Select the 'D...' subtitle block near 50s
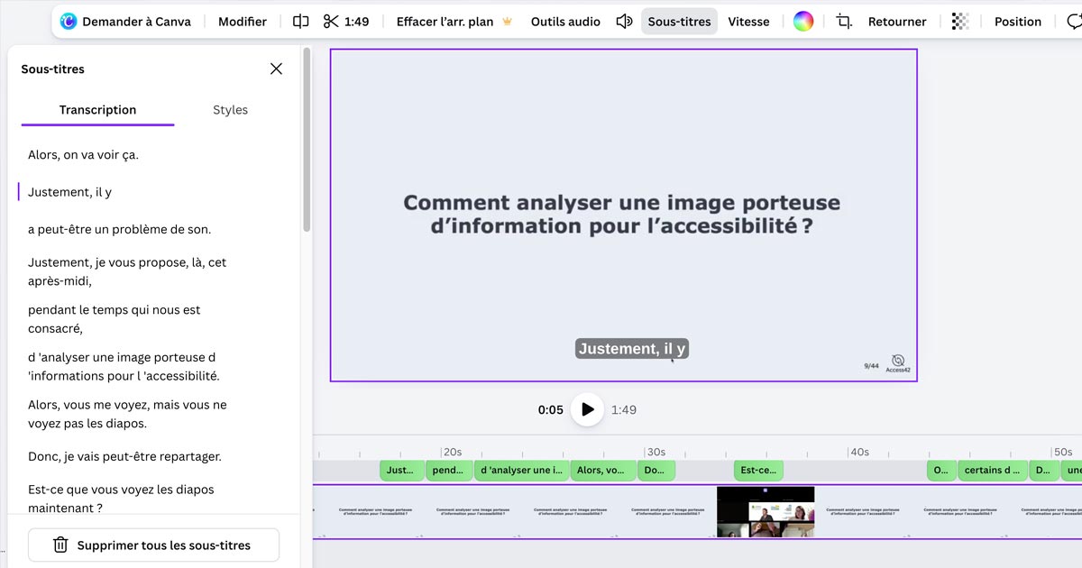Screen dimensions: 1082x568 (x=1044, y=470)
